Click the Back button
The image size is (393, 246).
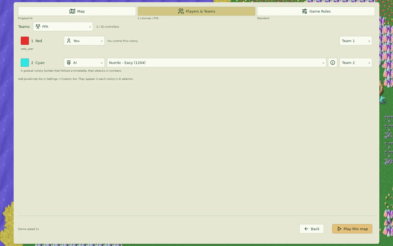tap(312, 229)
